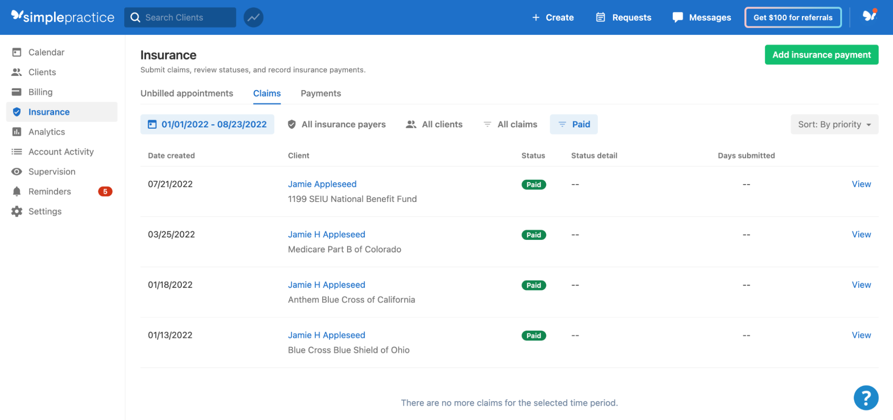Click the plus icon next to Create

pos(536,17)
